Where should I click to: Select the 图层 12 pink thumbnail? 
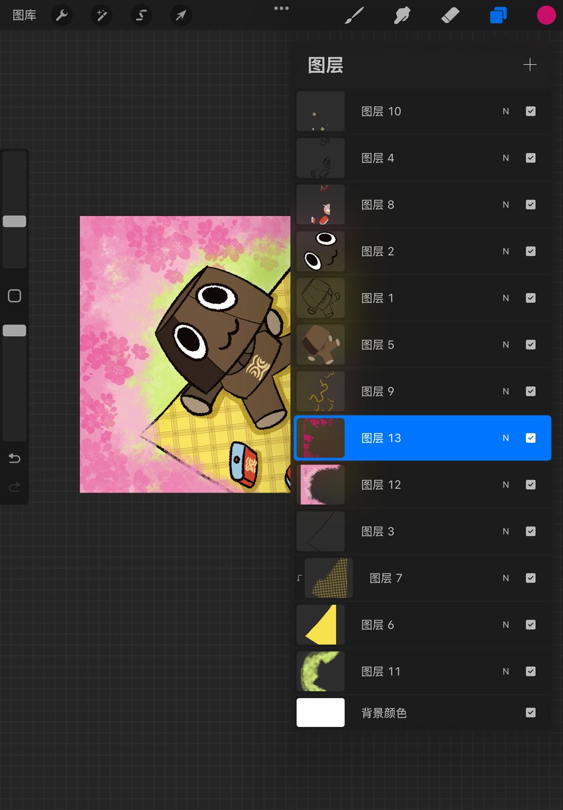[321, 485]
